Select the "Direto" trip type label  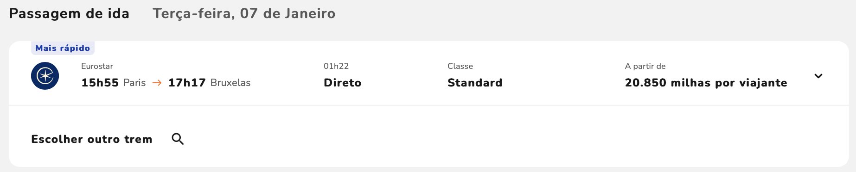tap(343, 83)
